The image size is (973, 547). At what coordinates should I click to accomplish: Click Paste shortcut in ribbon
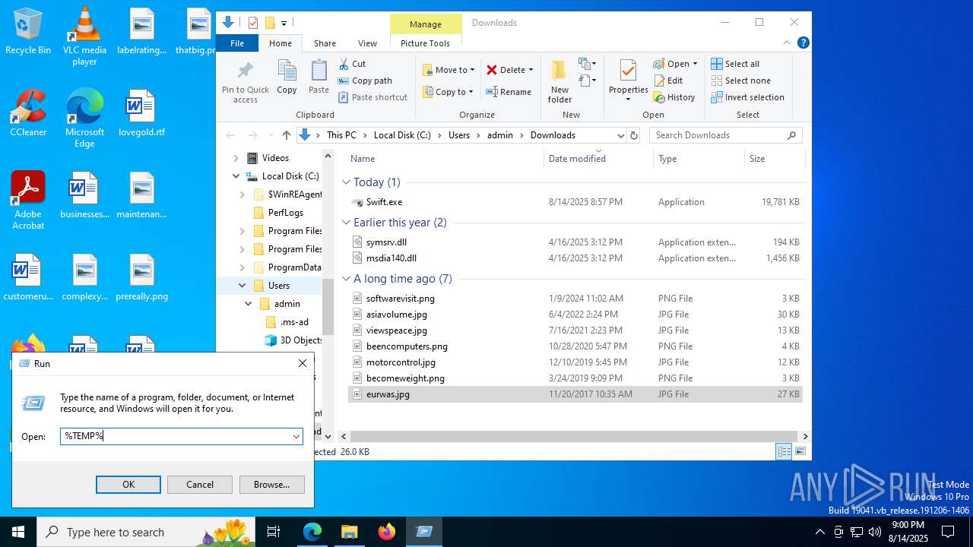point(372,97)
